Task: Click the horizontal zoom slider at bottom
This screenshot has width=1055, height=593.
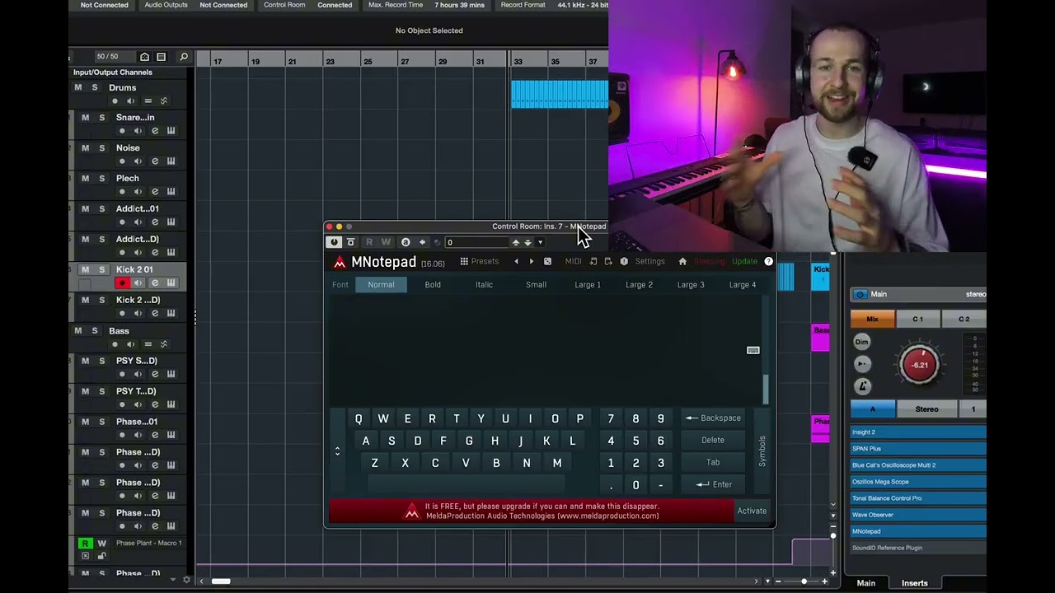Action: [804, 581]
